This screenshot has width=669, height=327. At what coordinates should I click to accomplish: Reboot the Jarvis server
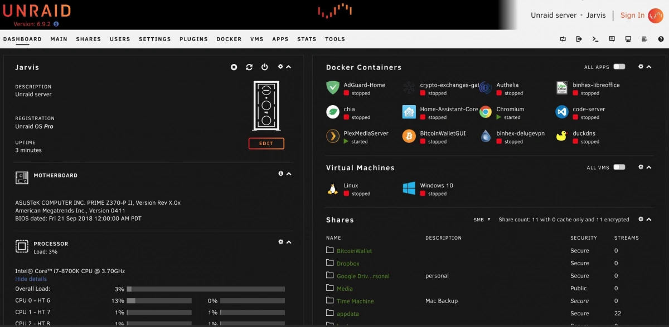[x=249, y=67]
